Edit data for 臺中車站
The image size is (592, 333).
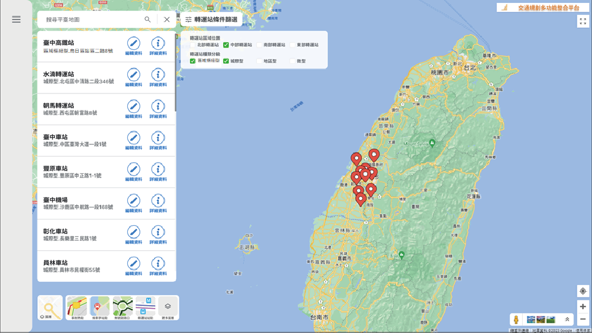coord(134,141)
